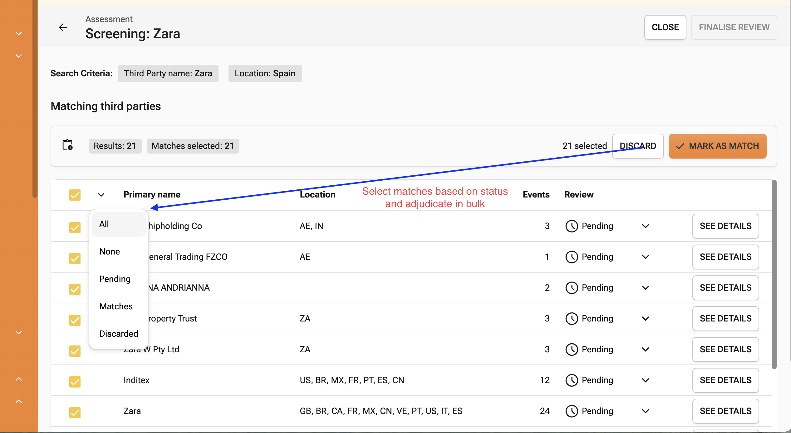Open the review dropdown for Zara W Pty Ltd
The height and width of the screenshot is (433, 791).
646,350
